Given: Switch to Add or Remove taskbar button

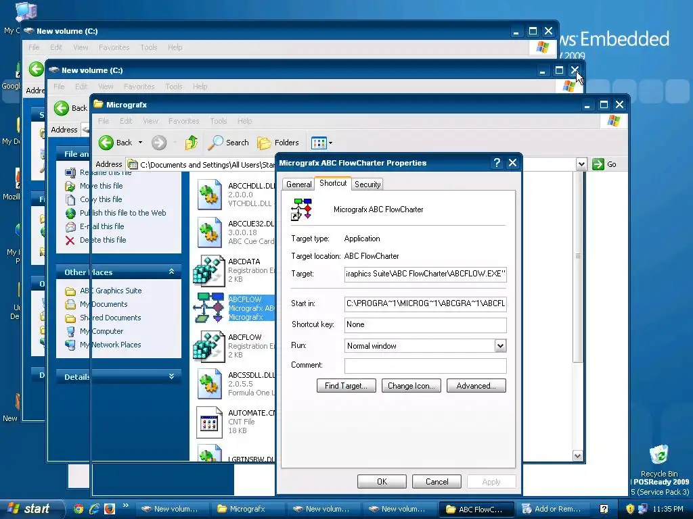Looking at the screenshot, I should pyautogui.click(x=551, y=510).
